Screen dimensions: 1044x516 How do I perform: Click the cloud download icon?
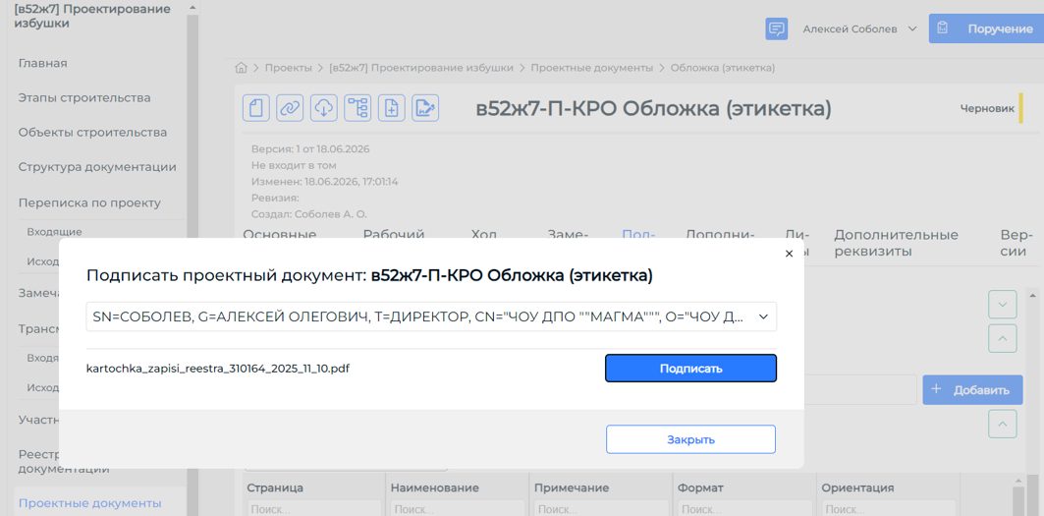point(324,107)
